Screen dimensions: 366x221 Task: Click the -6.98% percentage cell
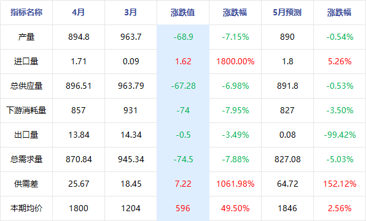click(x=235, y=86)
